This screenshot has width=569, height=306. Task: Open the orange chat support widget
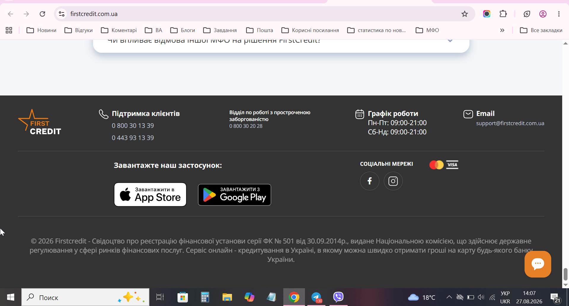pos(538,264)
